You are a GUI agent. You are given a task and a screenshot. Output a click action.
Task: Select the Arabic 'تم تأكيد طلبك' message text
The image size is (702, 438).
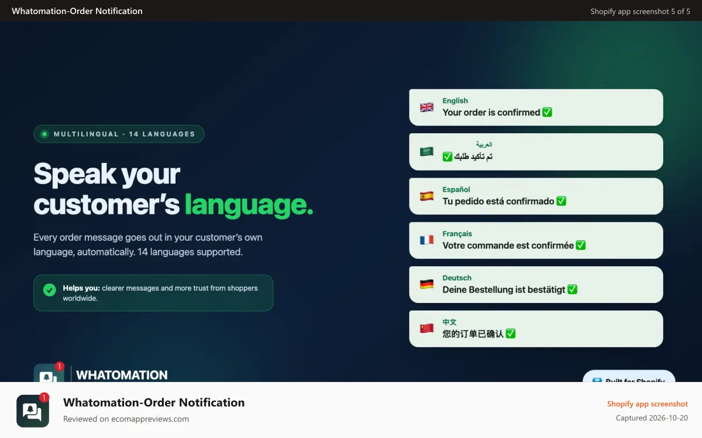click(x=474, y=157)
